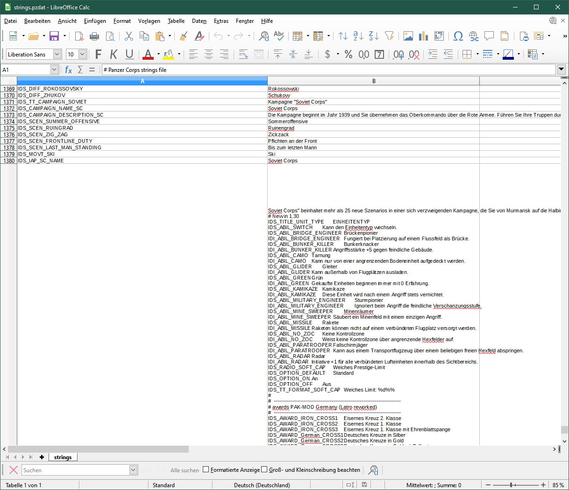Viewport: 569px width, 490px height.
Task: Select the Clone formatting brush
Action: tap(184, 36)
